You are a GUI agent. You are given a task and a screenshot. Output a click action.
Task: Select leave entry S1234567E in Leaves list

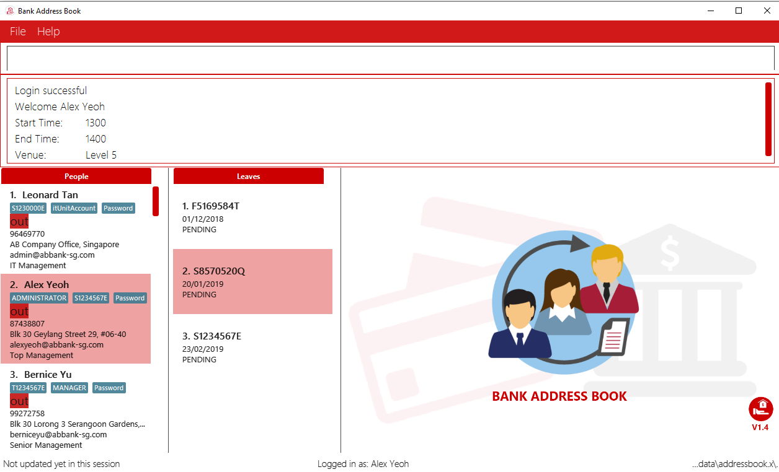pyautogui.click(x=253, y=347)
